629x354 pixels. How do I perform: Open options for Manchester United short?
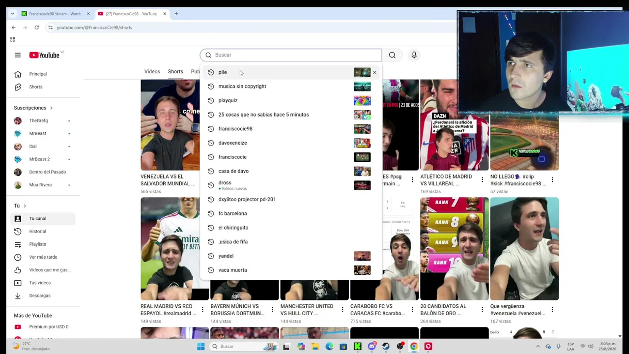click(x=343, y=310)
